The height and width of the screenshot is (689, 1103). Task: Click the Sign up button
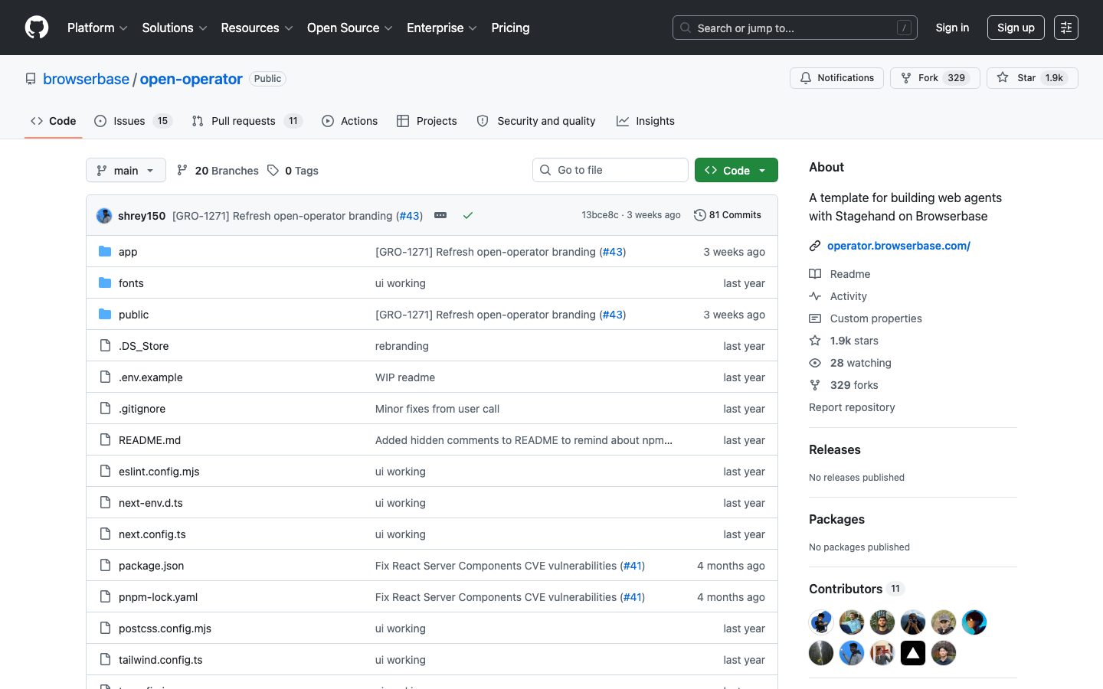tap(1016, 28)
